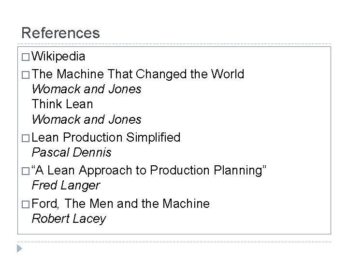Click the bullet beside A Lean Approach to Production Planning
Screen dimensions: 348x261
[26, 171]
